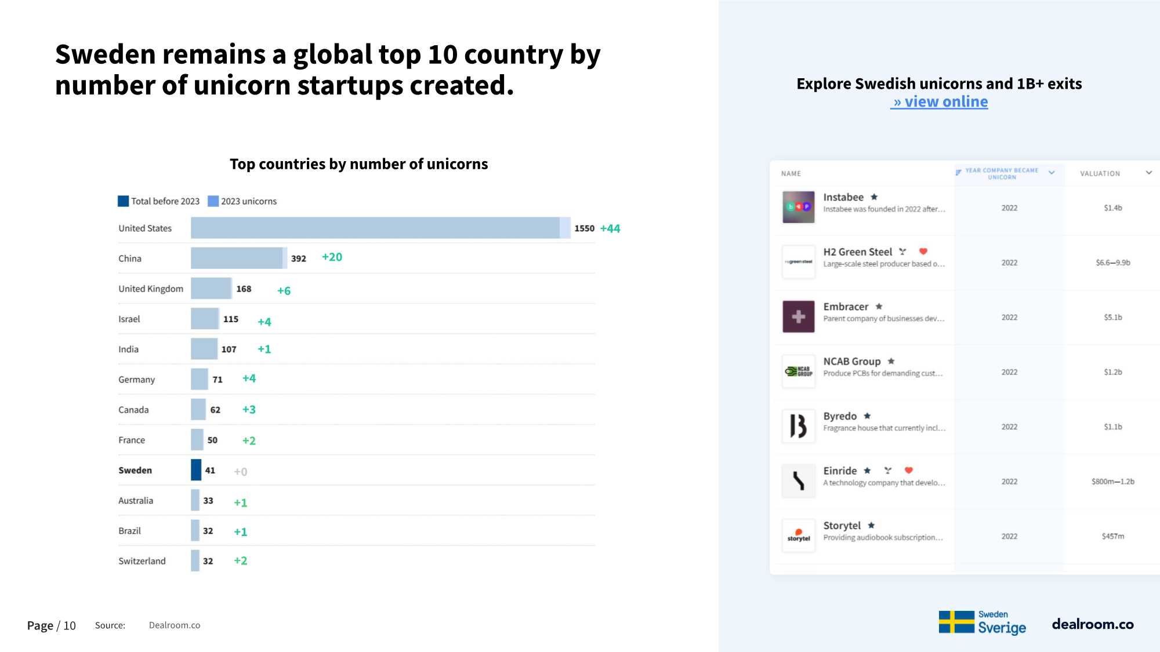Click the sprout icon next to H2 Green Steel
Viewport: 1160px width, 652px height.
[902, 252]
